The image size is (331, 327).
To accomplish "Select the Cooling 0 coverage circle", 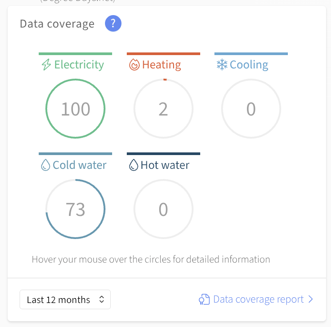I will coord(251,108).
